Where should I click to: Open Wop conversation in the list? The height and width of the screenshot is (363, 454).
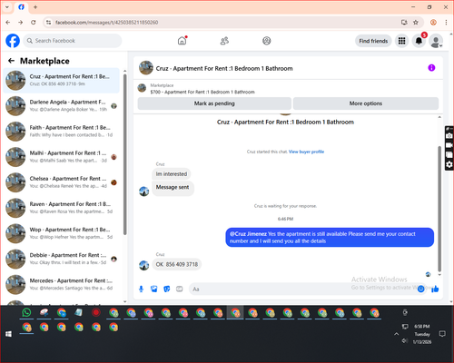(61, 233)
